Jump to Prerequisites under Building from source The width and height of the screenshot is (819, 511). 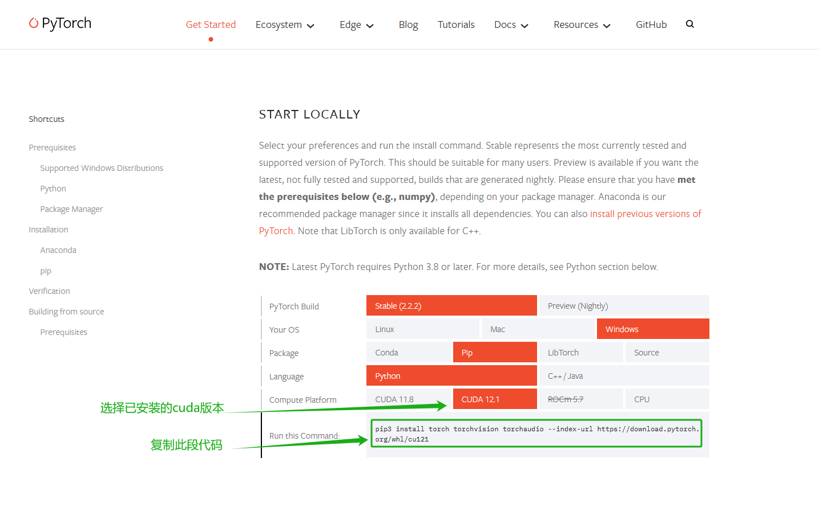tap(64, 332)
